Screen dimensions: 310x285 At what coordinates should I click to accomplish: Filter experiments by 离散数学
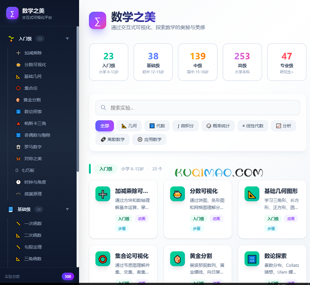(113, 139)
